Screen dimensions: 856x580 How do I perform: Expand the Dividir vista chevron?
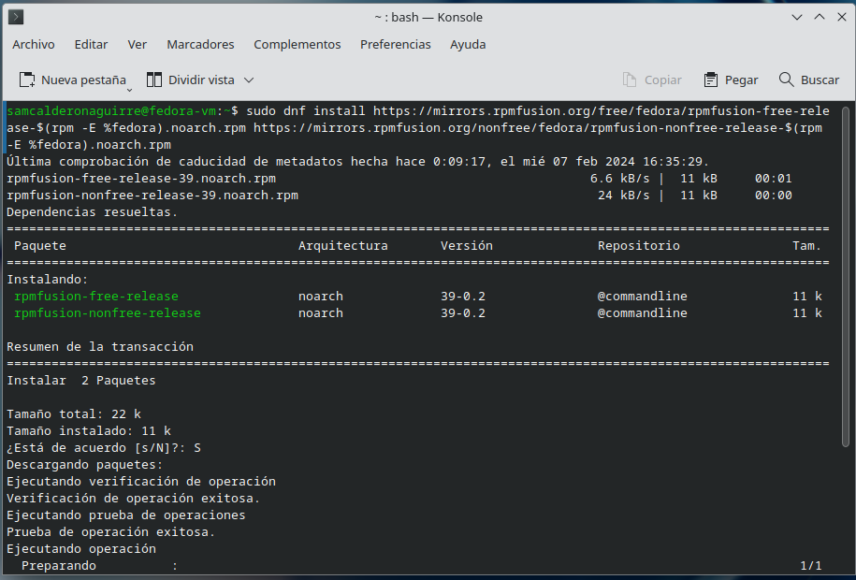pyautogui.click(x=249, y=80)
